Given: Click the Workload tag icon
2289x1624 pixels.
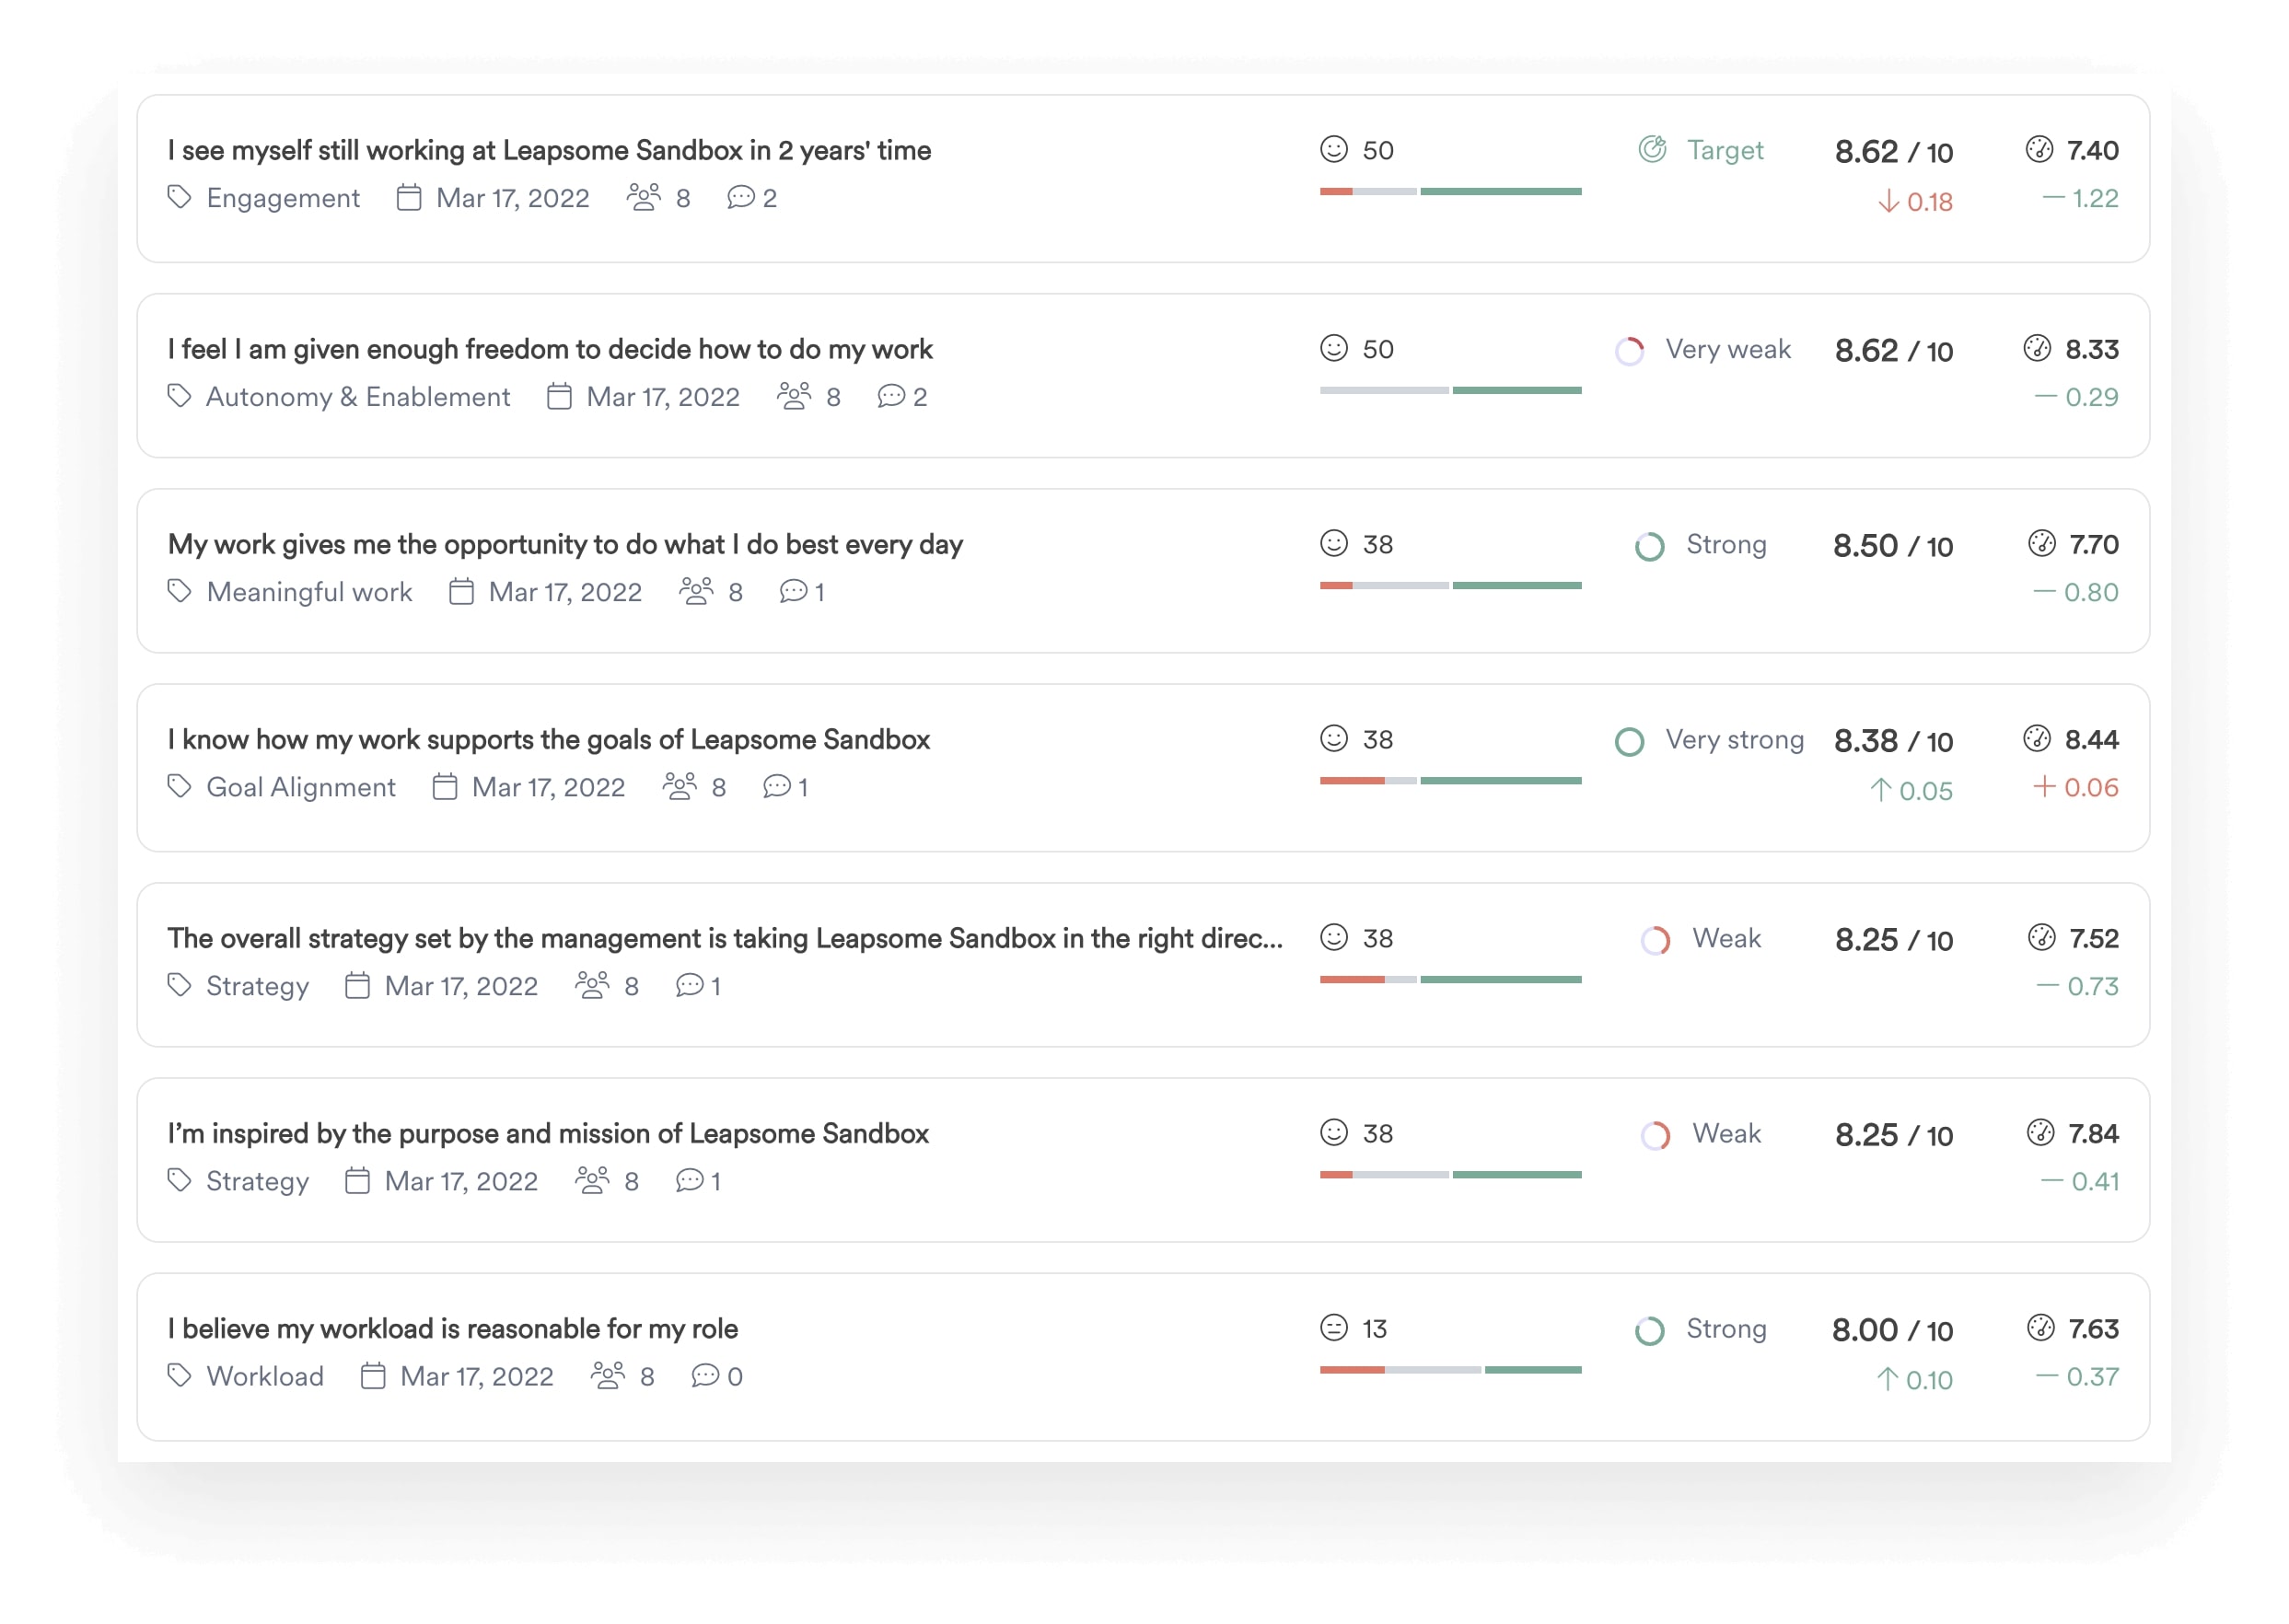Looking at the screenshot, I should click(179, 1376).
